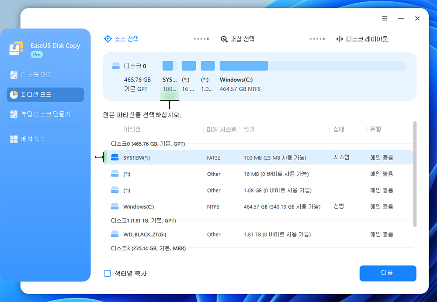The height and width of the screenshot is (302, 437).
Task: Select 파티션 모드 in sidebar
Action: [45, 95]
